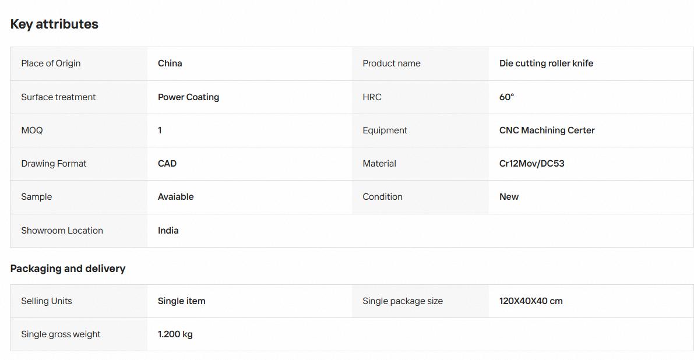Image resolution: width=694 pixels, height=360 pixels.
Task: Select the Avaiable sample value
Action: tap(176, 197)
